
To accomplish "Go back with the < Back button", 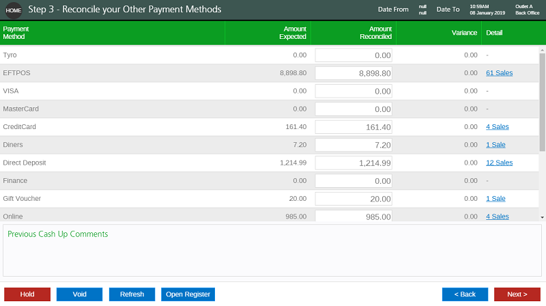I will 465,294.
